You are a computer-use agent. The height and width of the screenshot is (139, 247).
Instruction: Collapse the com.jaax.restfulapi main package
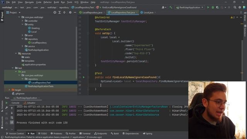(19, 17)
